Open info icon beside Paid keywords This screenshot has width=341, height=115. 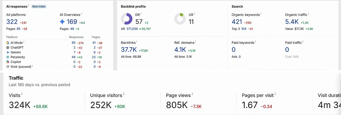point(255,42)
